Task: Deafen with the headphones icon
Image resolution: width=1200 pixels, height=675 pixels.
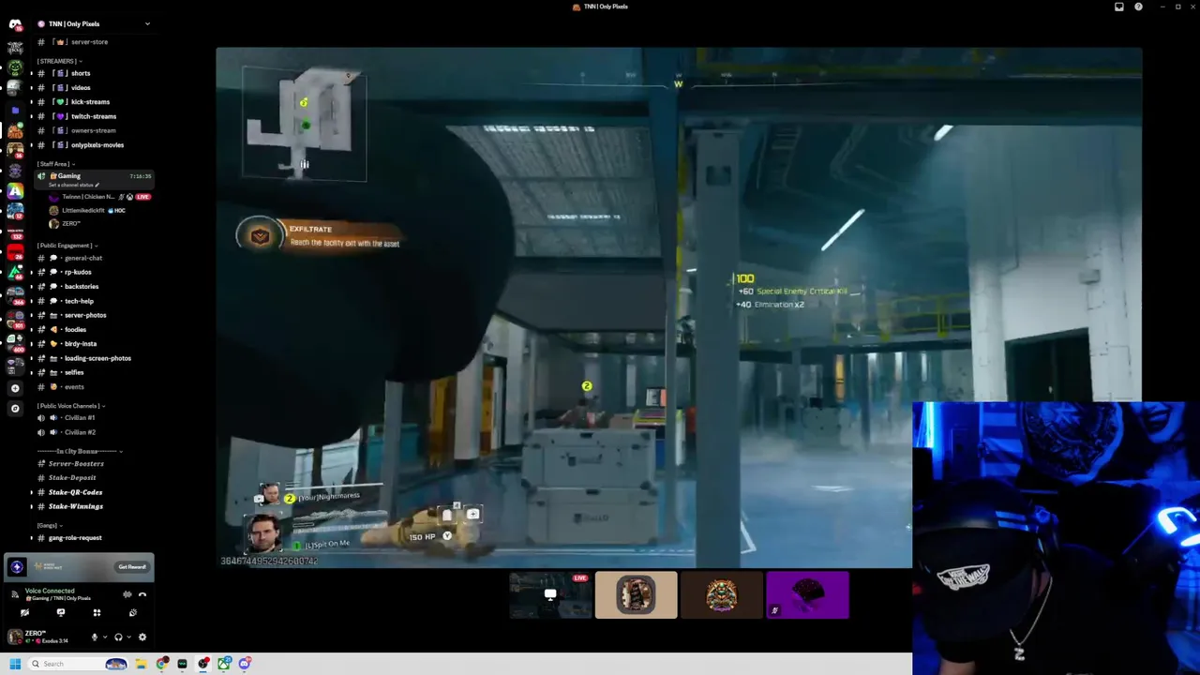Action: [x=118, y=637]
